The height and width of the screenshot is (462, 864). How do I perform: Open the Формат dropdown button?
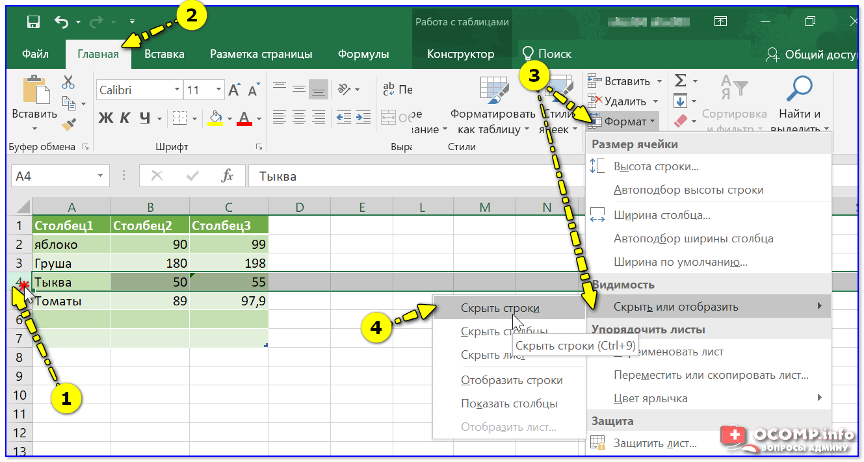[622, 122]
